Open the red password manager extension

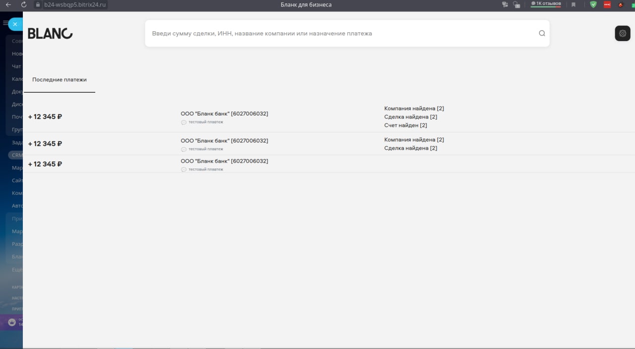[607, 4]
